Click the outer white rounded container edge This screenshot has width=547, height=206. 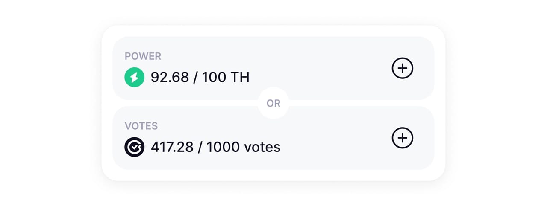[273, 175]
